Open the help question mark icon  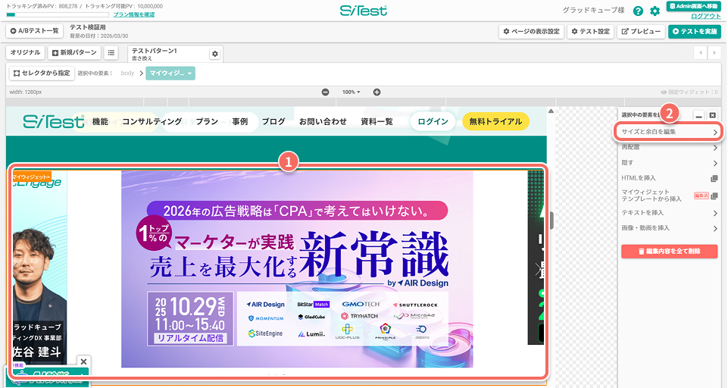(x=638, y=11)
